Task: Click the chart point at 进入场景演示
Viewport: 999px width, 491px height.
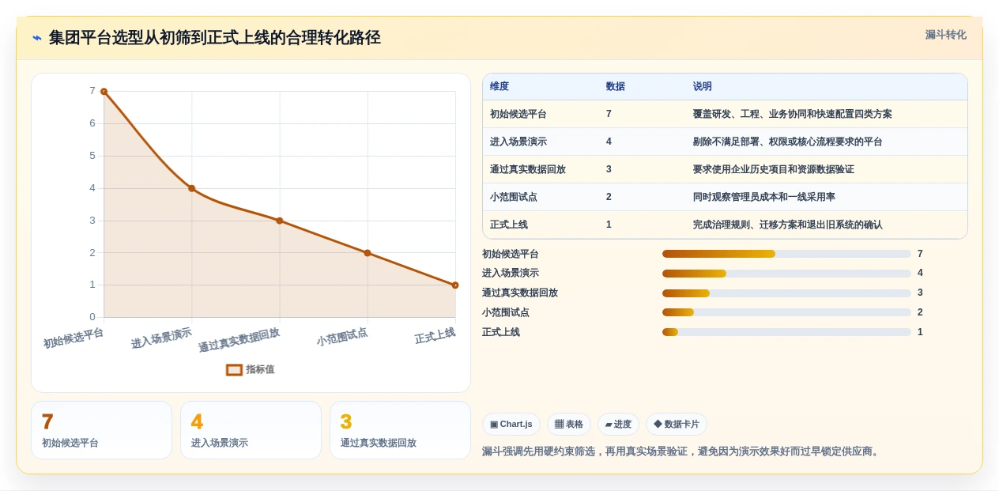Action: click(191, 188)
